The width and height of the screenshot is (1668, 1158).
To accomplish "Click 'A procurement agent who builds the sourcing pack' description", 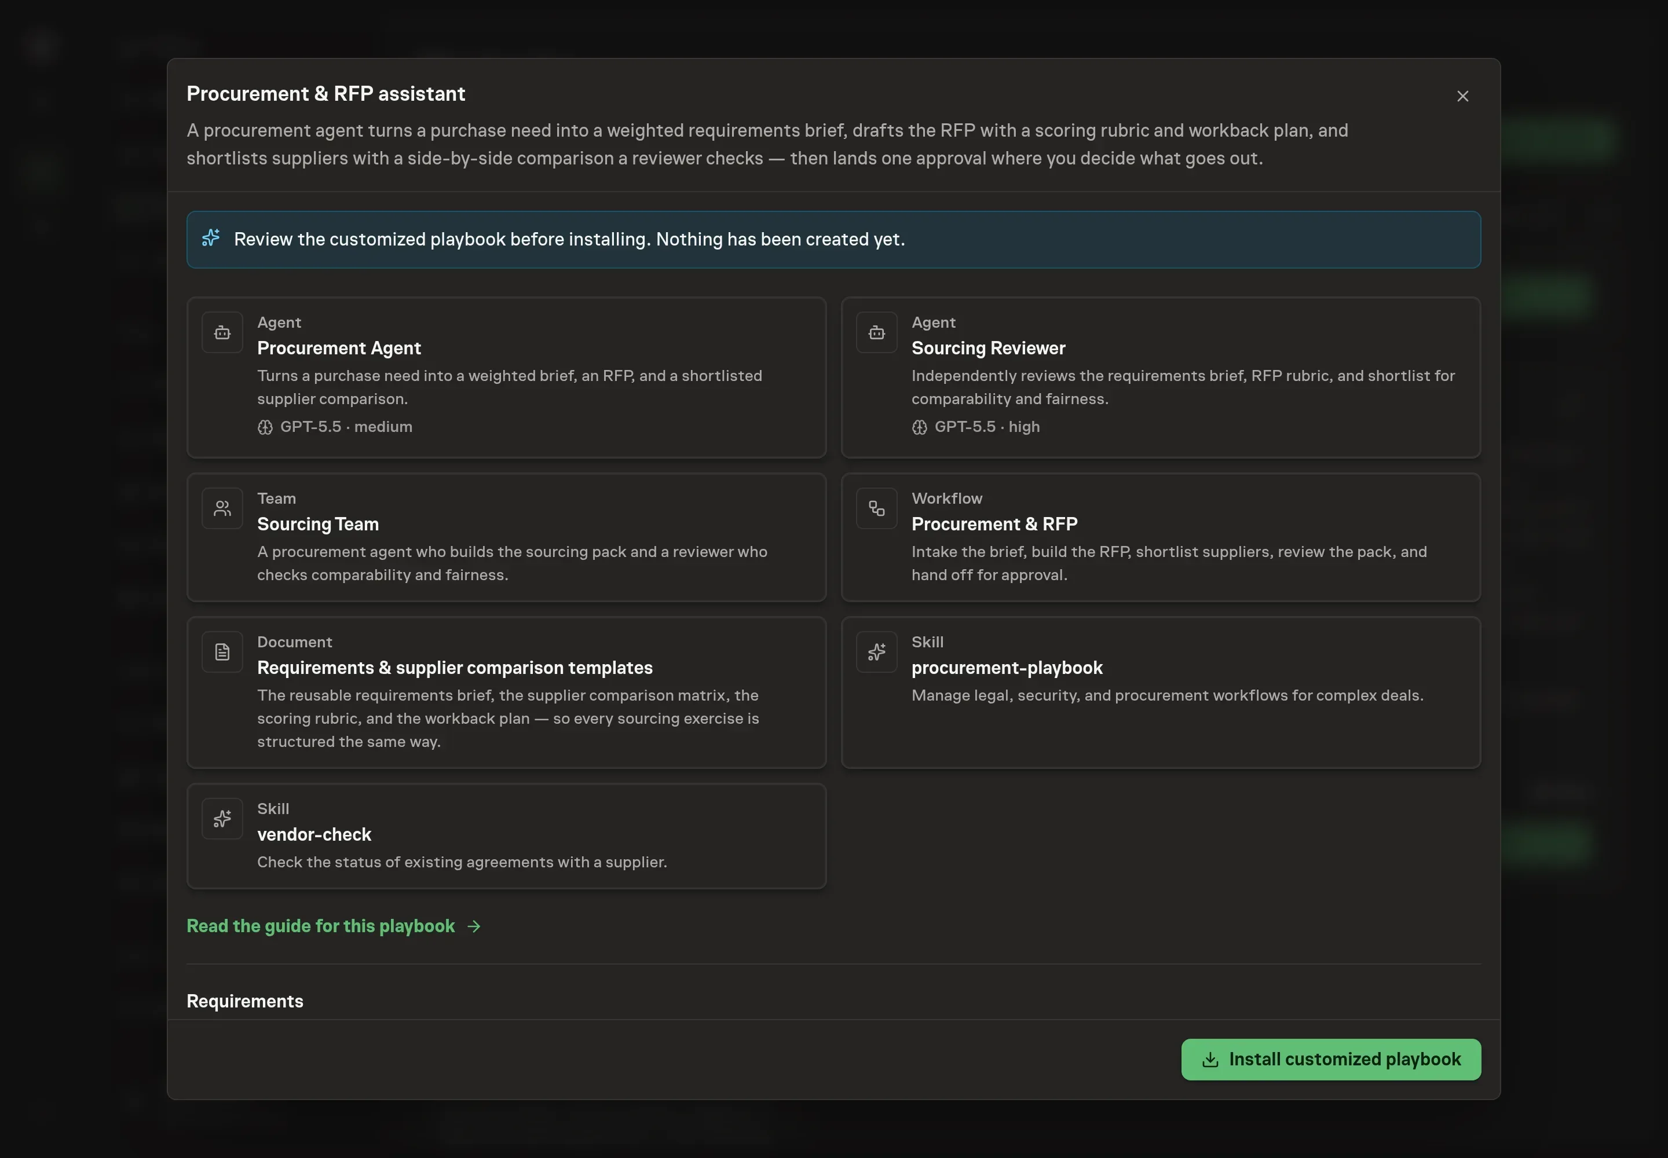I will (x=513, y=564).
